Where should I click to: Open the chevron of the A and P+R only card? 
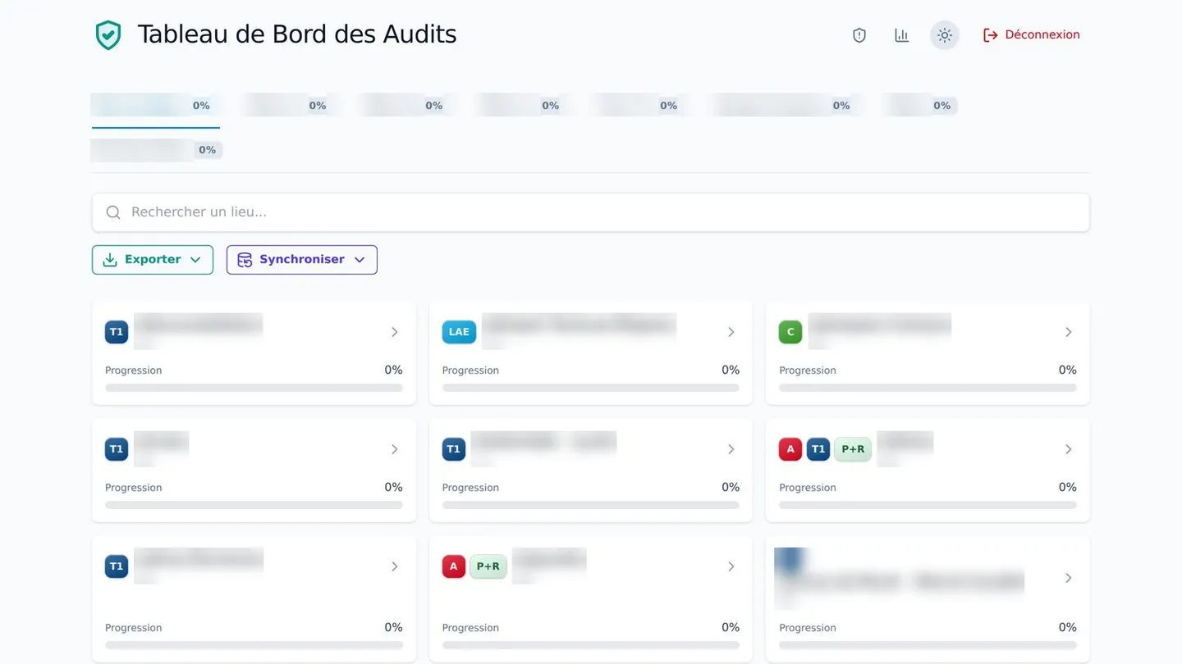(x=731, y=566)
